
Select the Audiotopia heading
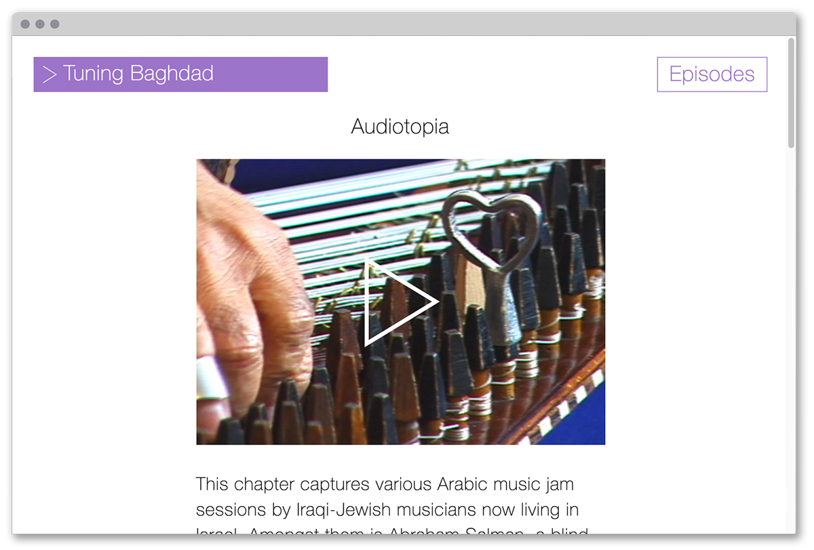coord(400,127)
